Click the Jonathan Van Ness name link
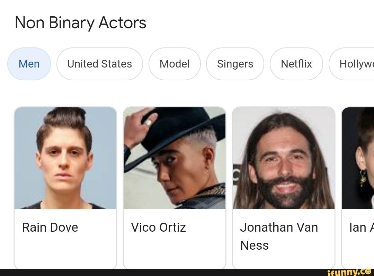This screenshot has width=374, height=276. tap(279, 236)
